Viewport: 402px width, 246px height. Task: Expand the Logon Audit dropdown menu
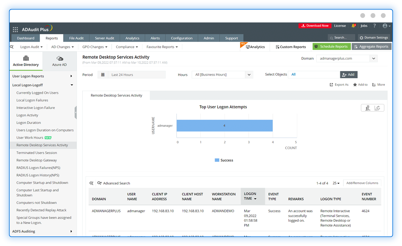click(31, 47)
